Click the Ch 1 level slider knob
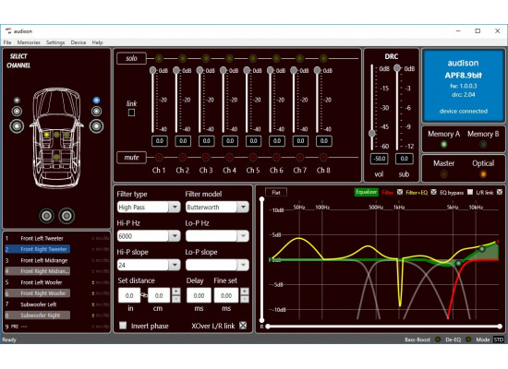Screen dimensions: 508x369 (153, 70)
